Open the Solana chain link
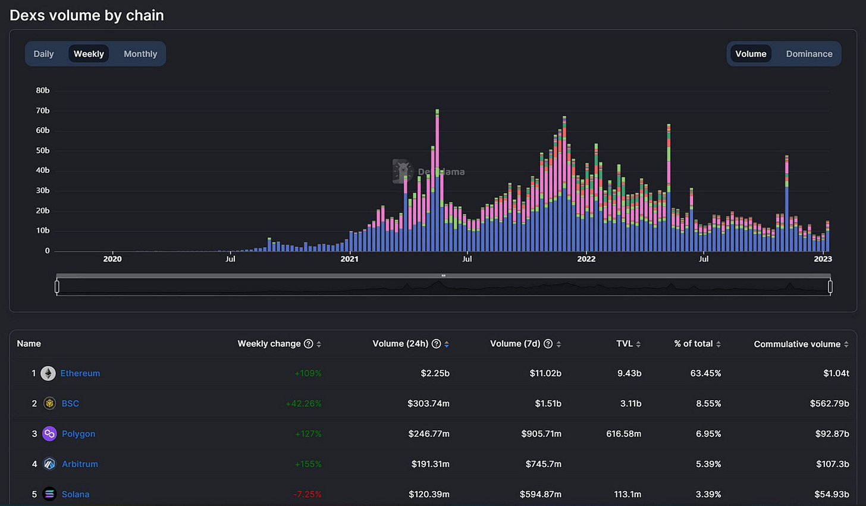866x506 pixels. point(76,494)
